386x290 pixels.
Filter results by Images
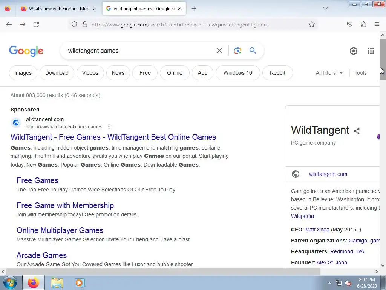point(23,73)
